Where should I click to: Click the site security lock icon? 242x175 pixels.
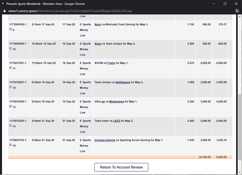coord(4,11)
